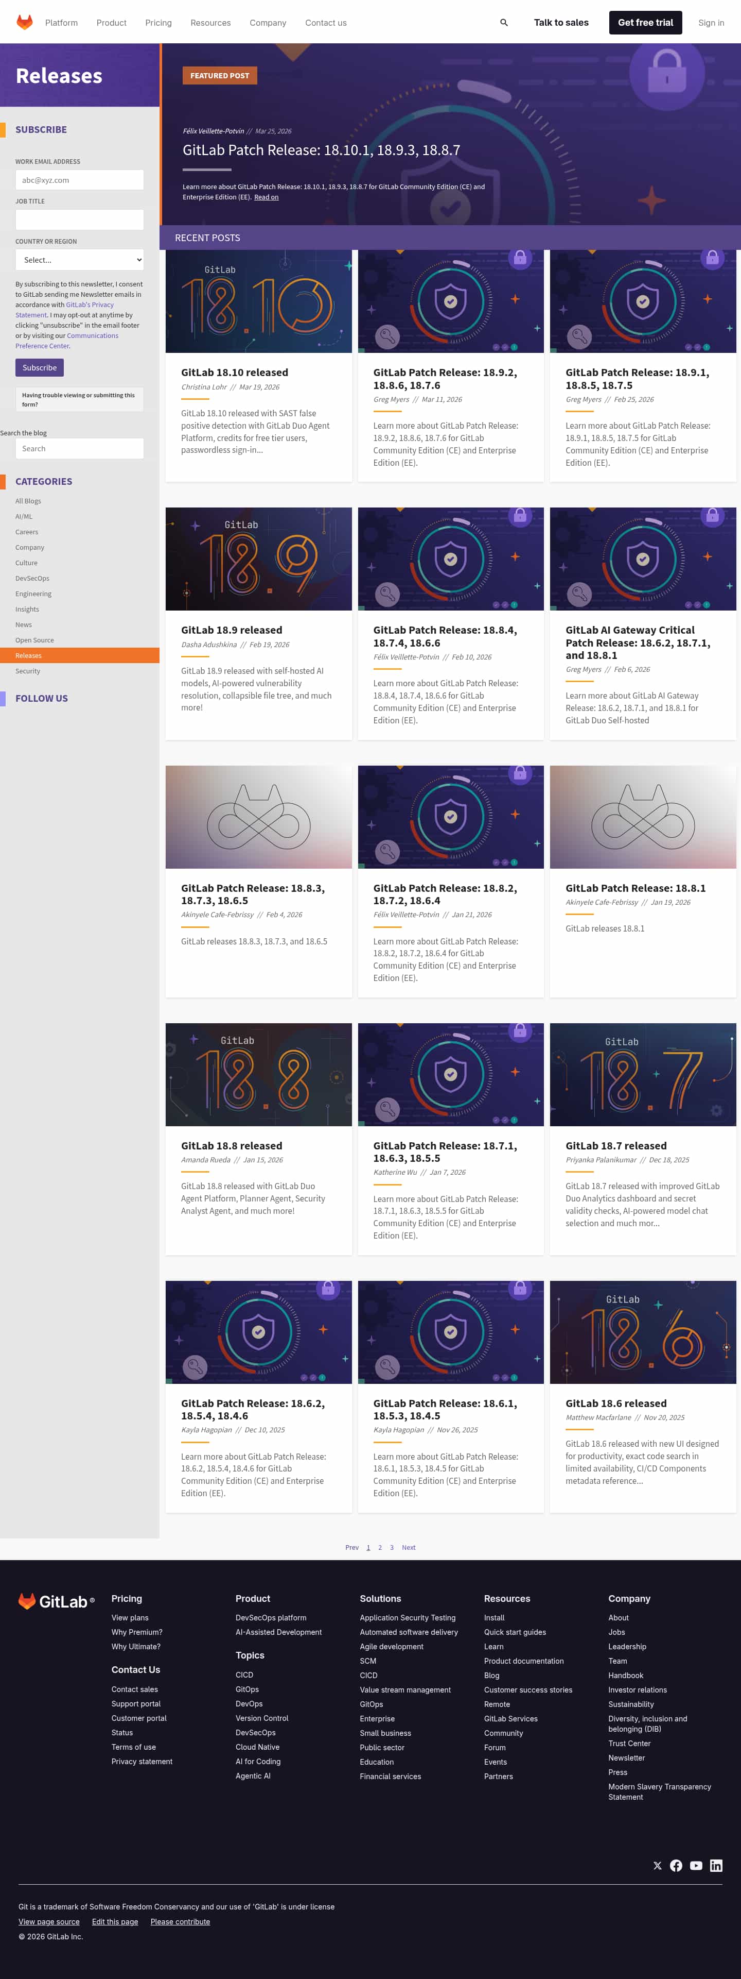Open DevSecOps platform footer link
Image resolution: width=741 pixels, height=1979 pixels.
click(271, 1617)
